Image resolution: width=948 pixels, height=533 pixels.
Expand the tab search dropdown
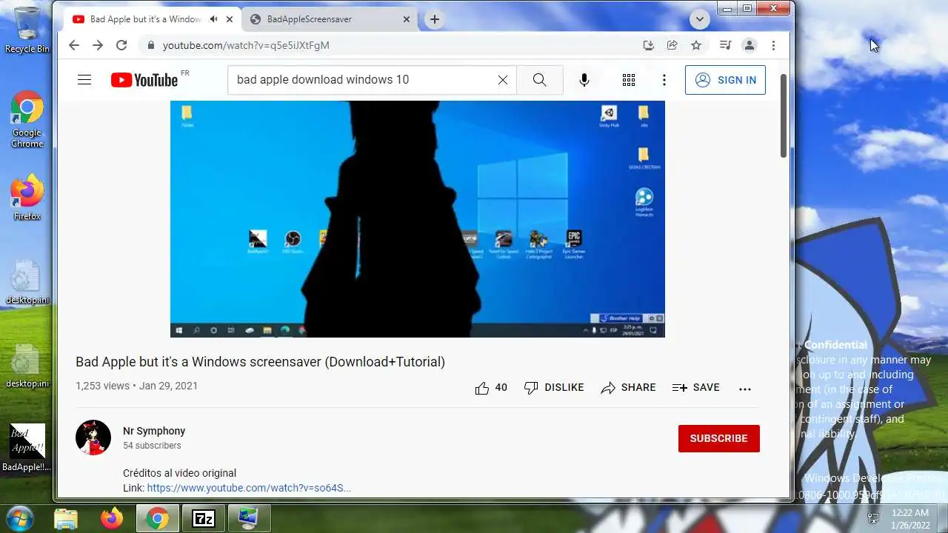click(699, 19)
